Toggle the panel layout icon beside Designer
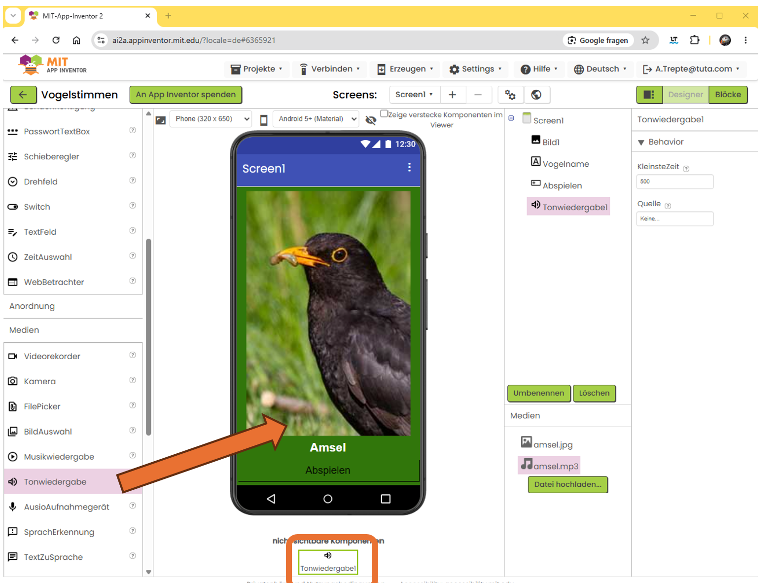777x583 pixels. point(649,95)
